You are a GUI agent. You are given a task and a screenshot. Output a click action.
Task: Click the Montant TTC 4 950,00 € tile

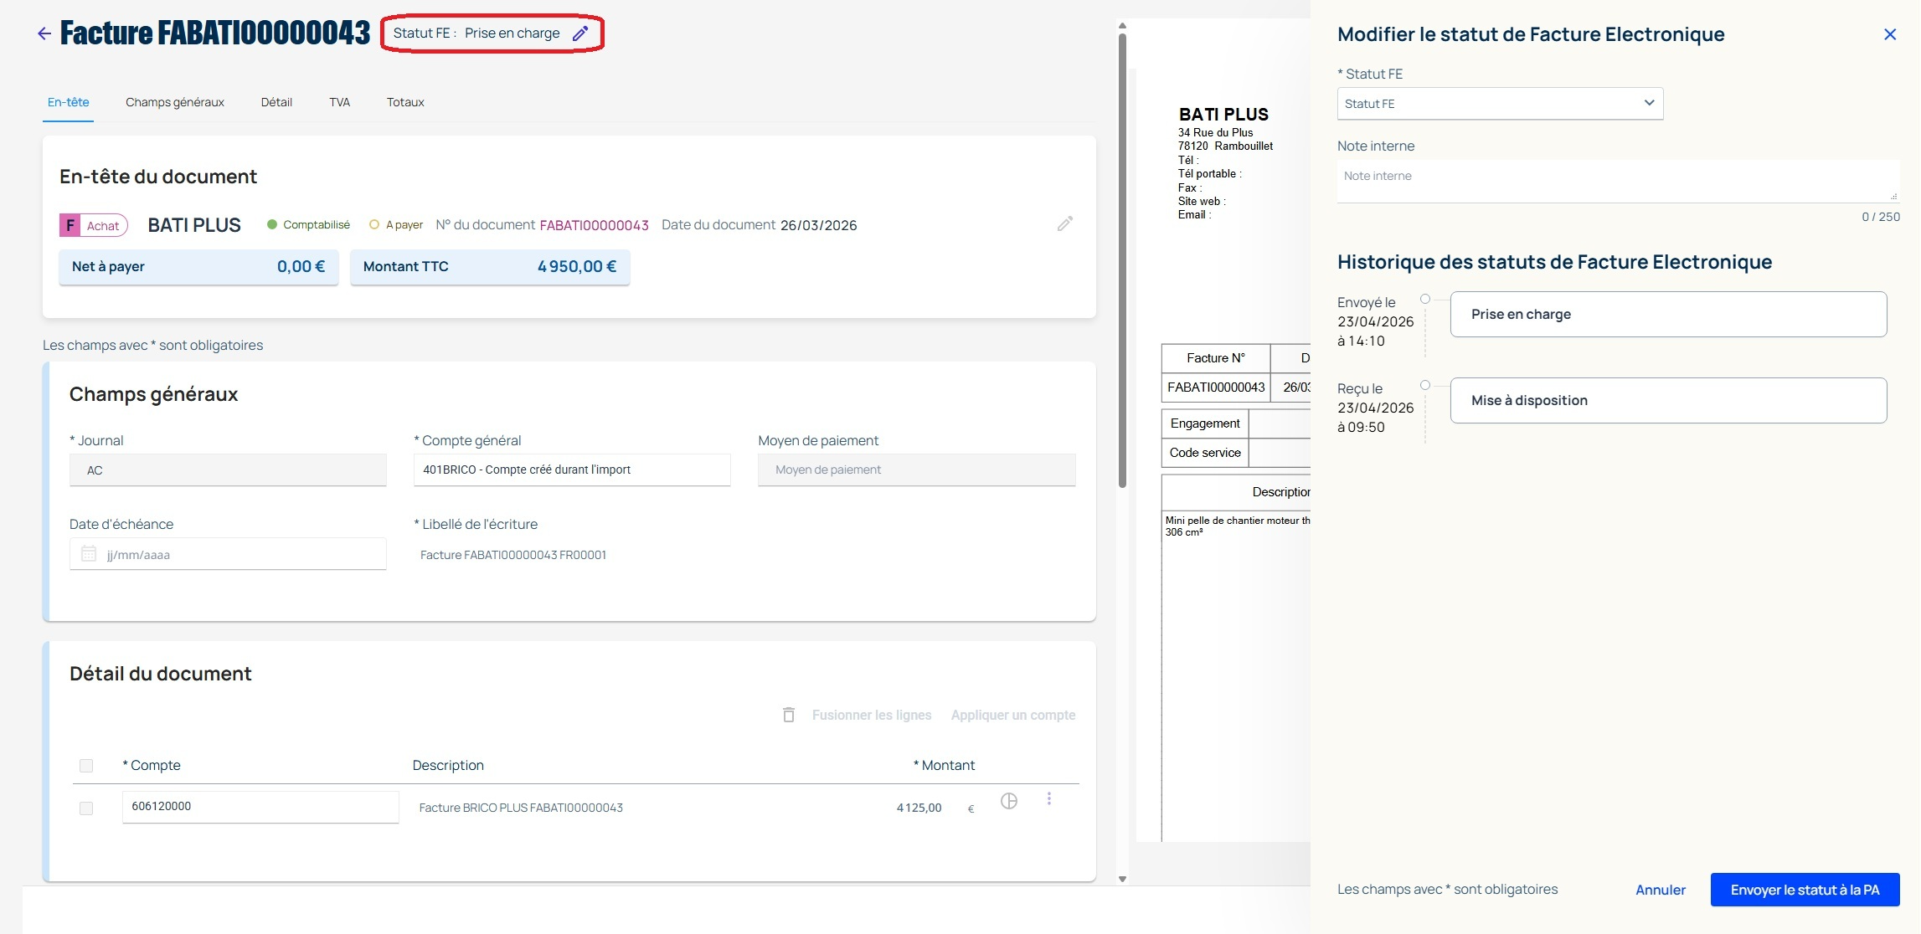coord(490,267)
